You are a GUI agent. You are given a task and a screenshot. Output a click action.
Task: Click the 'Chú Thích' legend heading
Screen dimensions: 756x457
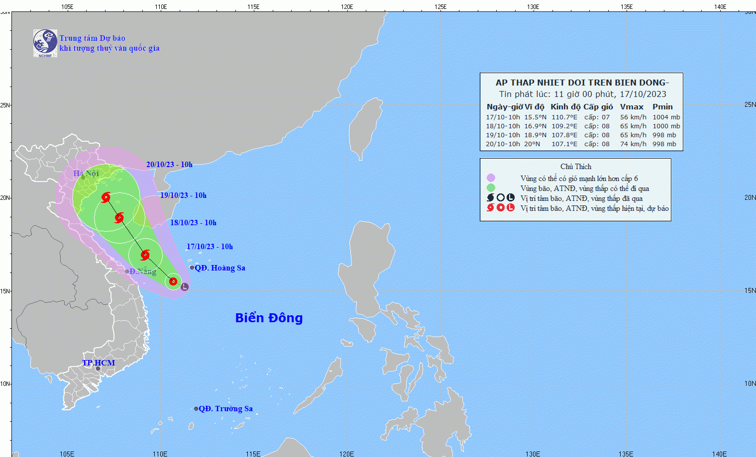pos(576,167)
